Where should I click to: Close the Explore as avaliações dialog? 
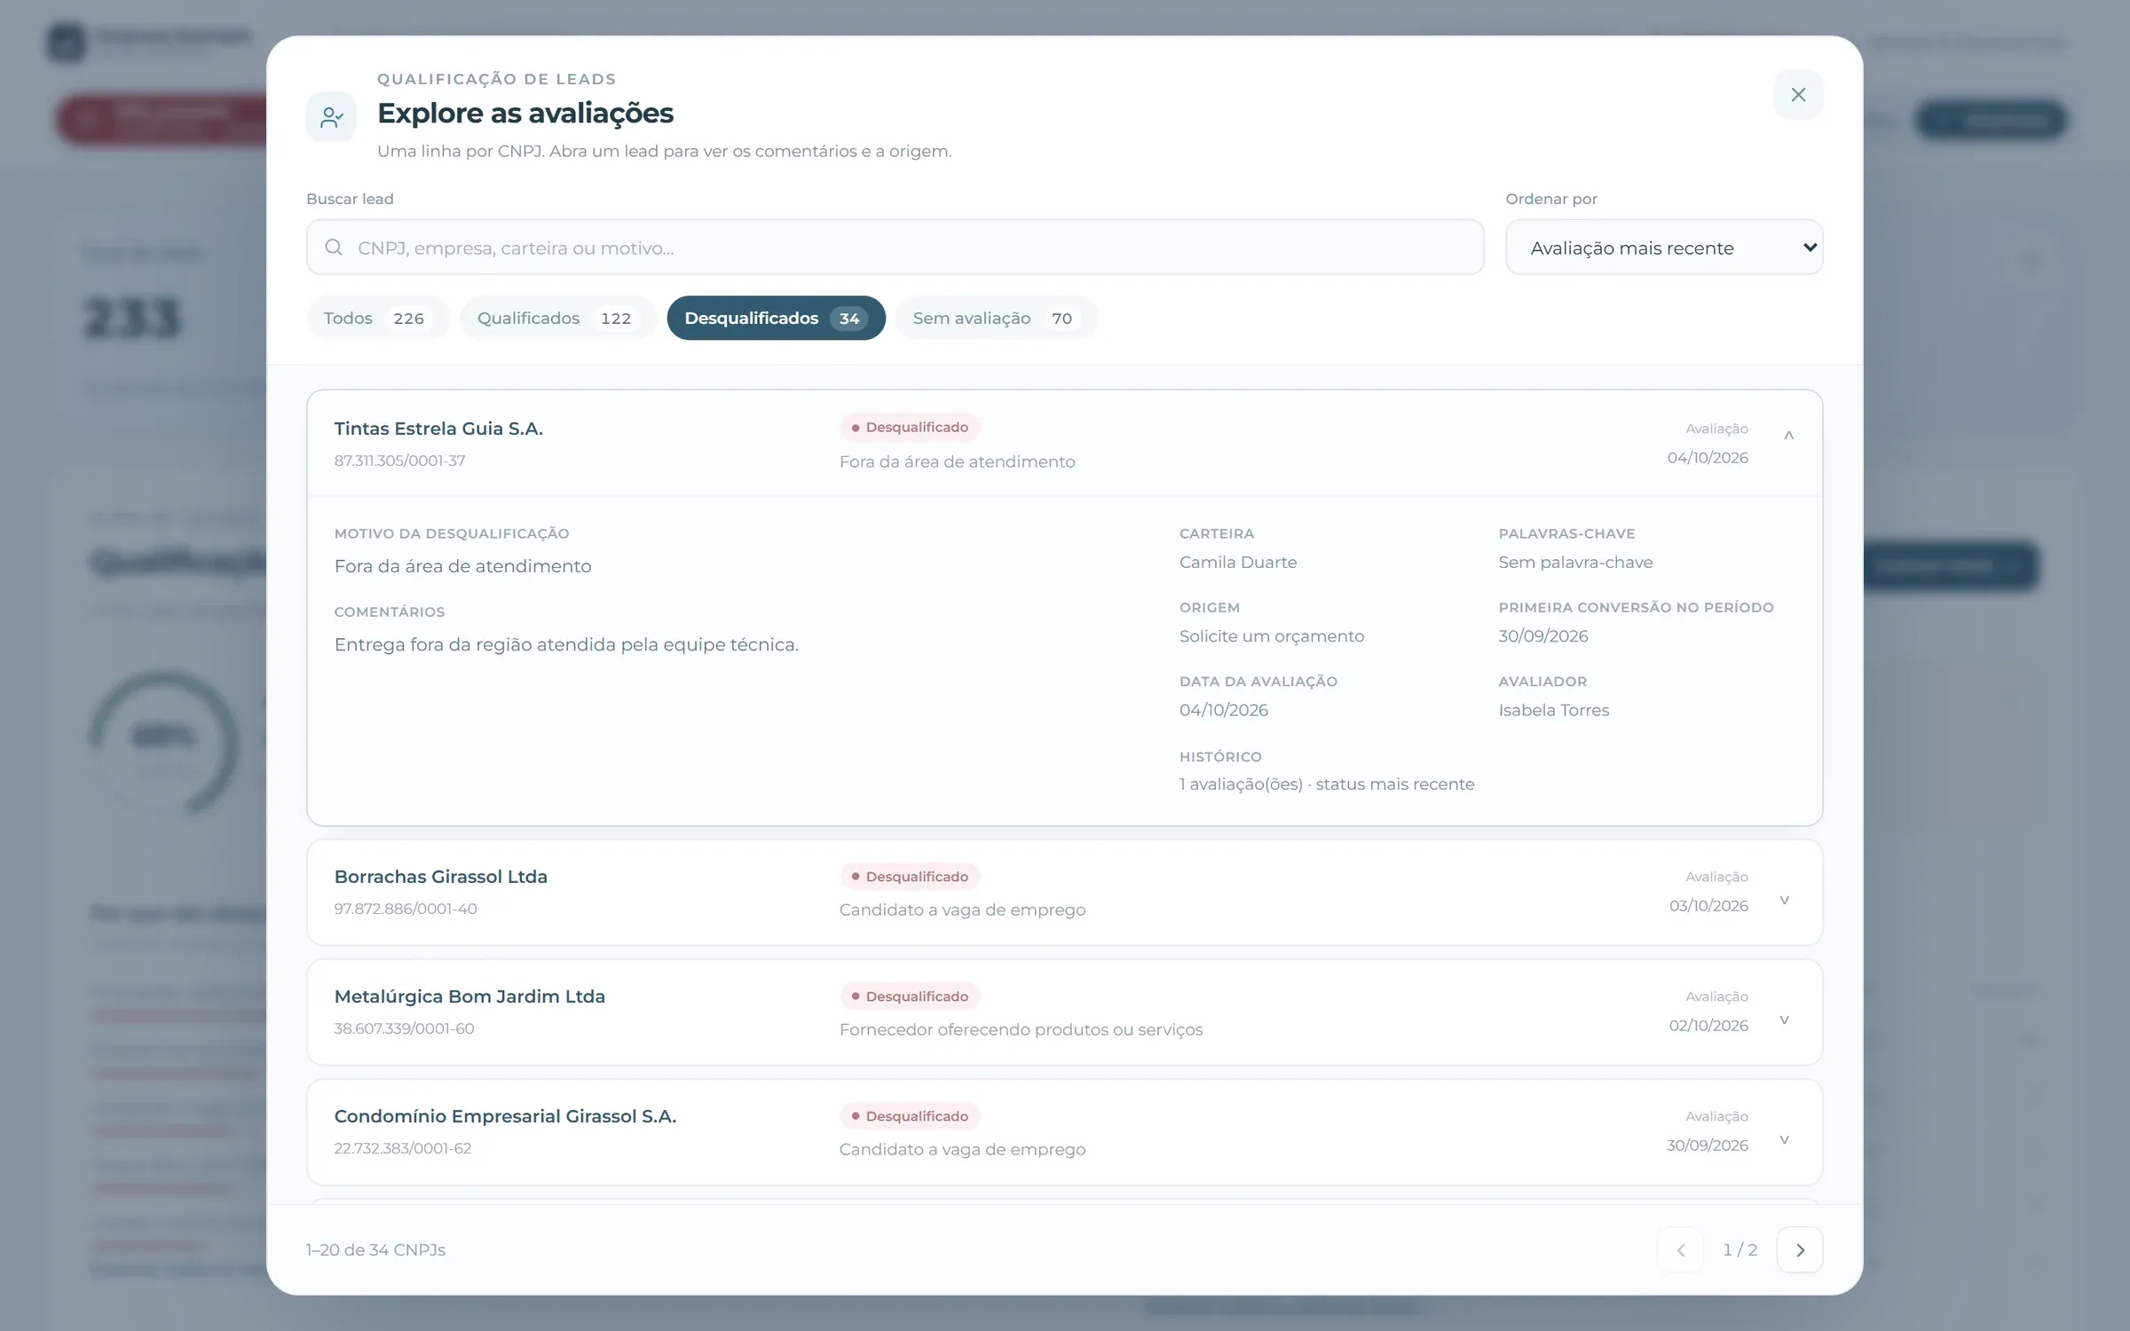(x=1798, y=95)
